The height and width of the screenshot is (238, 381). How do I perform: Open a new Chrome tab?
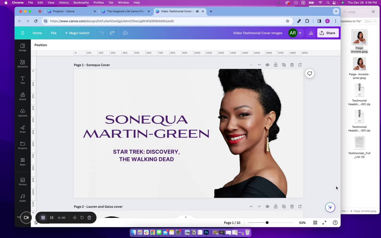pyautogui.click(x=211, y=11)
